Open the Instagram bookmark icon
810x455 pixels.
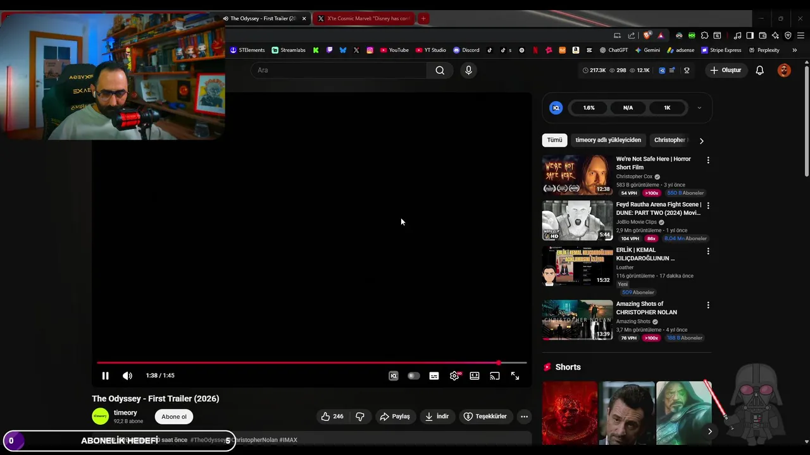[x=370, y=50]
